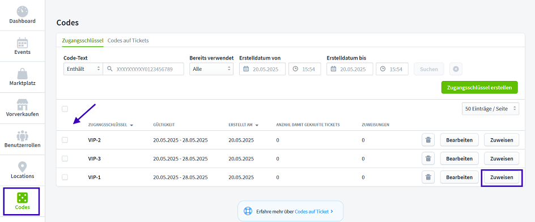This screenshot has height=222, width=535.
Task: Change the 50 Einträge / Seite dropdown
Action: click(490, 109)
